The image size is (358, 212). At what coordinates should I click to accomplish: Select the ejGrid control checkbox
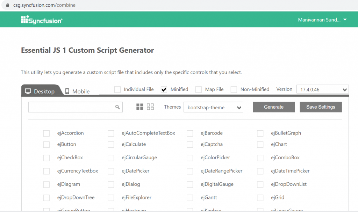click(260, 198)
